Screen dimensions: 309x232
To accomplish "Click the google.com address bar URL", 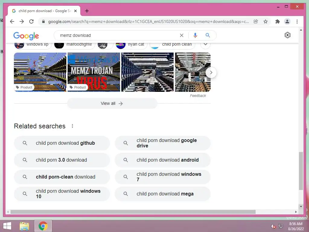I will click(x=148, y=21).
